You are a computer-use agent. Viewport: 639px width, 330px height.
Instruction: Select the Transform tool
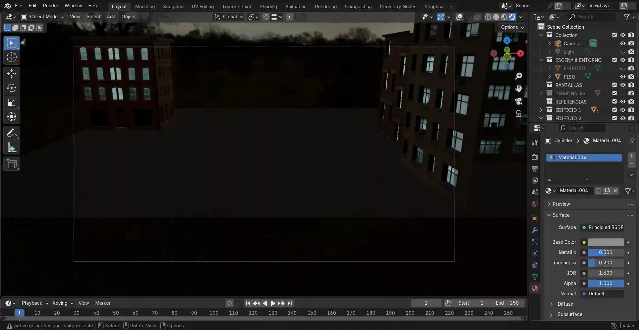(x=12, y=117)
